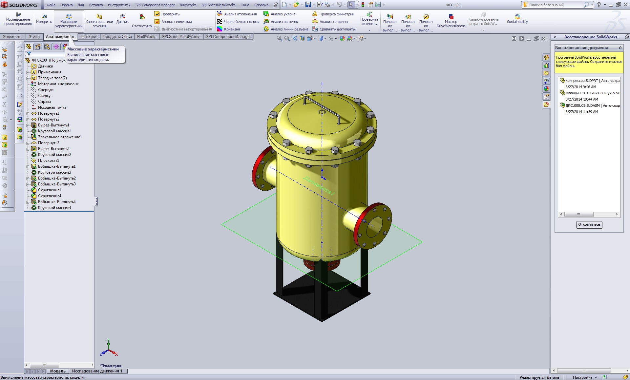Run Symmetry Check (Проверка симметрии)
Screen dimensions: 630x380
click(333, 14)
